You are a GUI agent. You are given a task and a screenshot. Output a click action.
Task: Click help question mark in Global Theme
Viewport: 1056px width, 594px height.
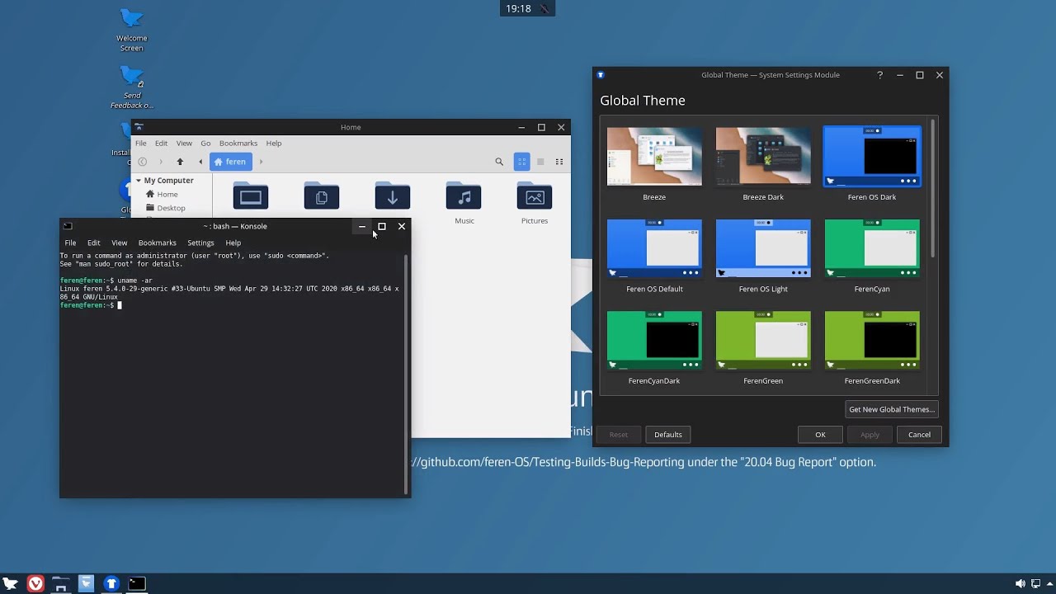coord(879,75)
